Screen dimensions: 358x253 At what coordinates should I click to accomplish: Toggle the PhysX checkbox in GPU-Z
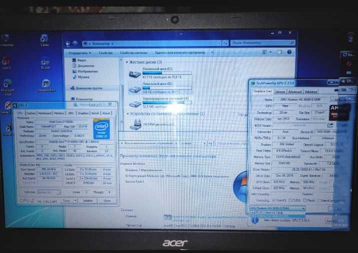(x=304, y=200)
